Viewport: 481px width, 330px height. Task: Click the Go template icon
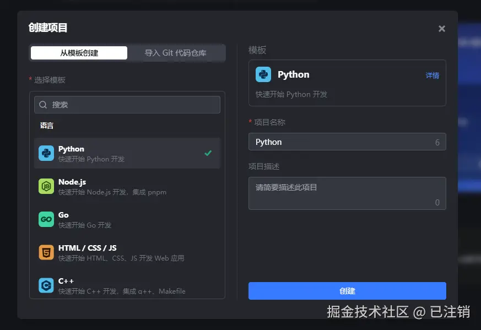click(x=46, y=219)
